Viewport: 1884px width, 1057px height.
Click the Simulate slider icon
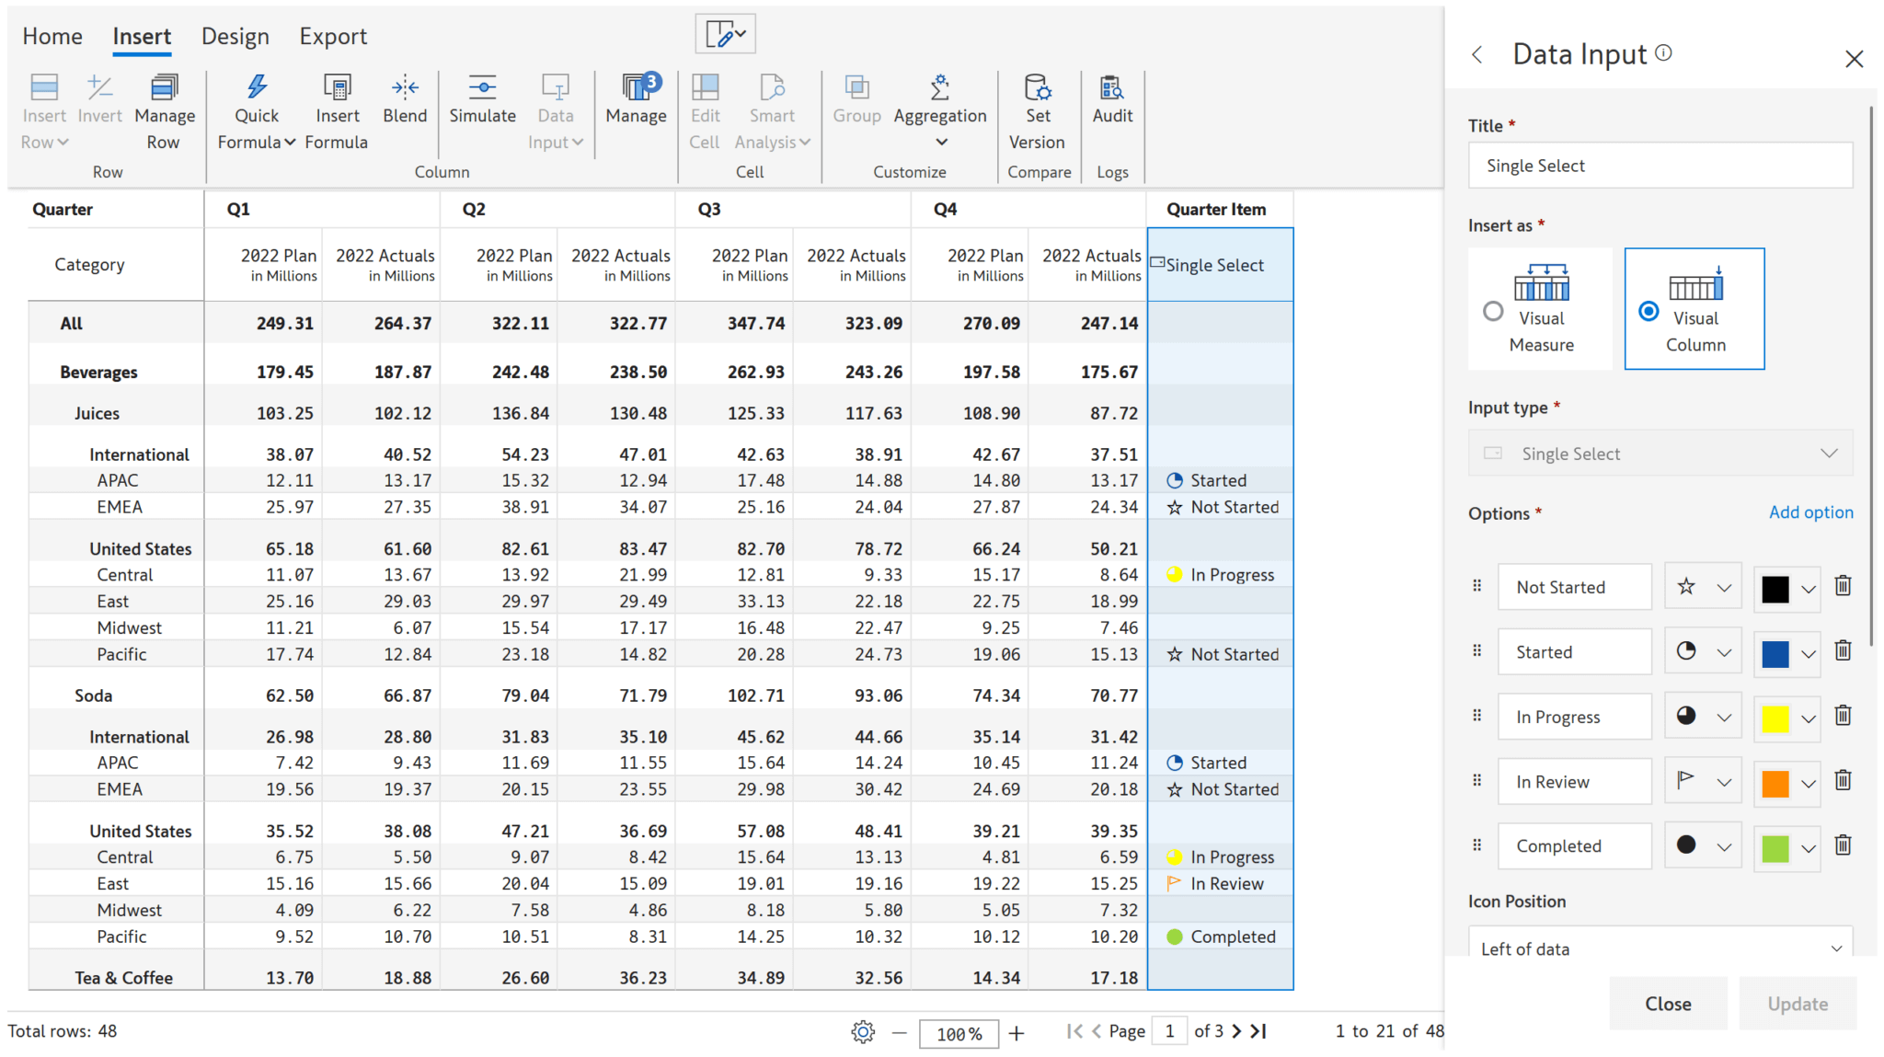pos(482,87)
